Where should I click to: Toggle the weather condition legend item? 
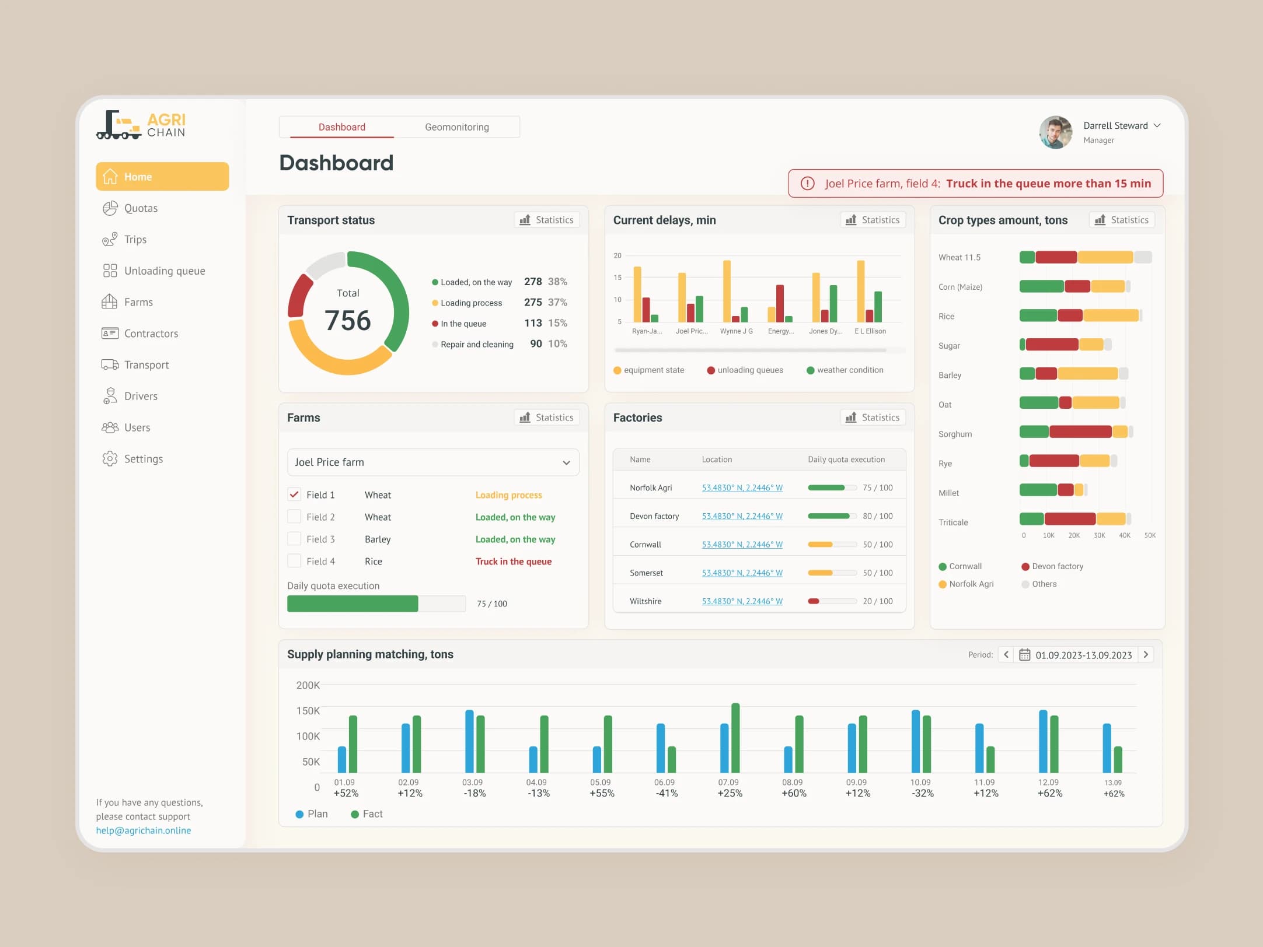(x=845, y=370)
